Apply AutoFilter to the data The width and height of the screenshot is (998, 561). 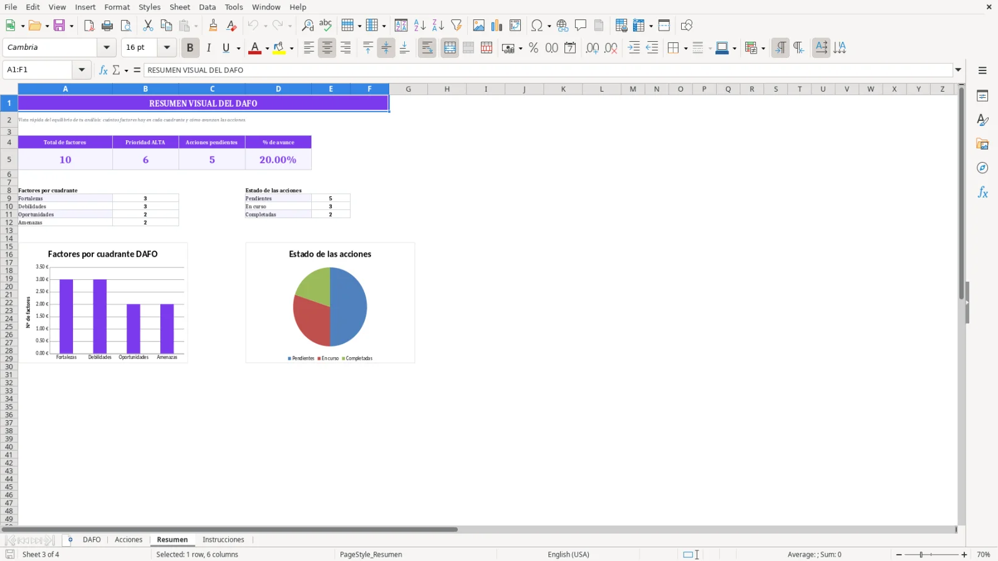click(x=457, y=26)
